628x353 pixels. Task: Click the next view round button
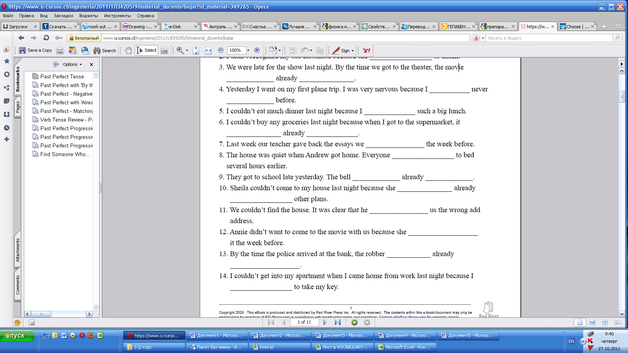click(367, 322)
